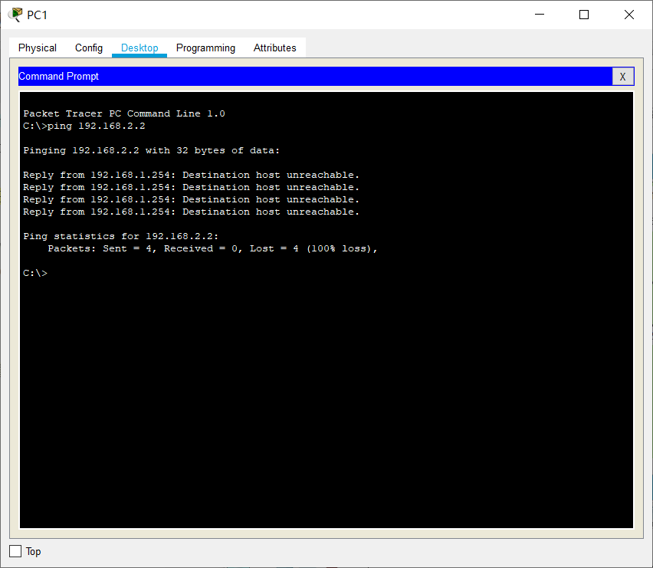This screenshot has height=568, width=653.
Task: Click the 'Packets: Sent = 4' statistics line
Action: coord(212,248)
